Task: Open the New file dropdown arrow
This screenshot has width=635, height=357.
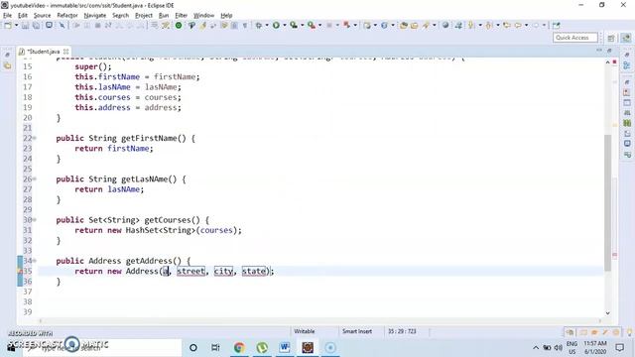Action: pyautogui.click(x=16, y=25)
